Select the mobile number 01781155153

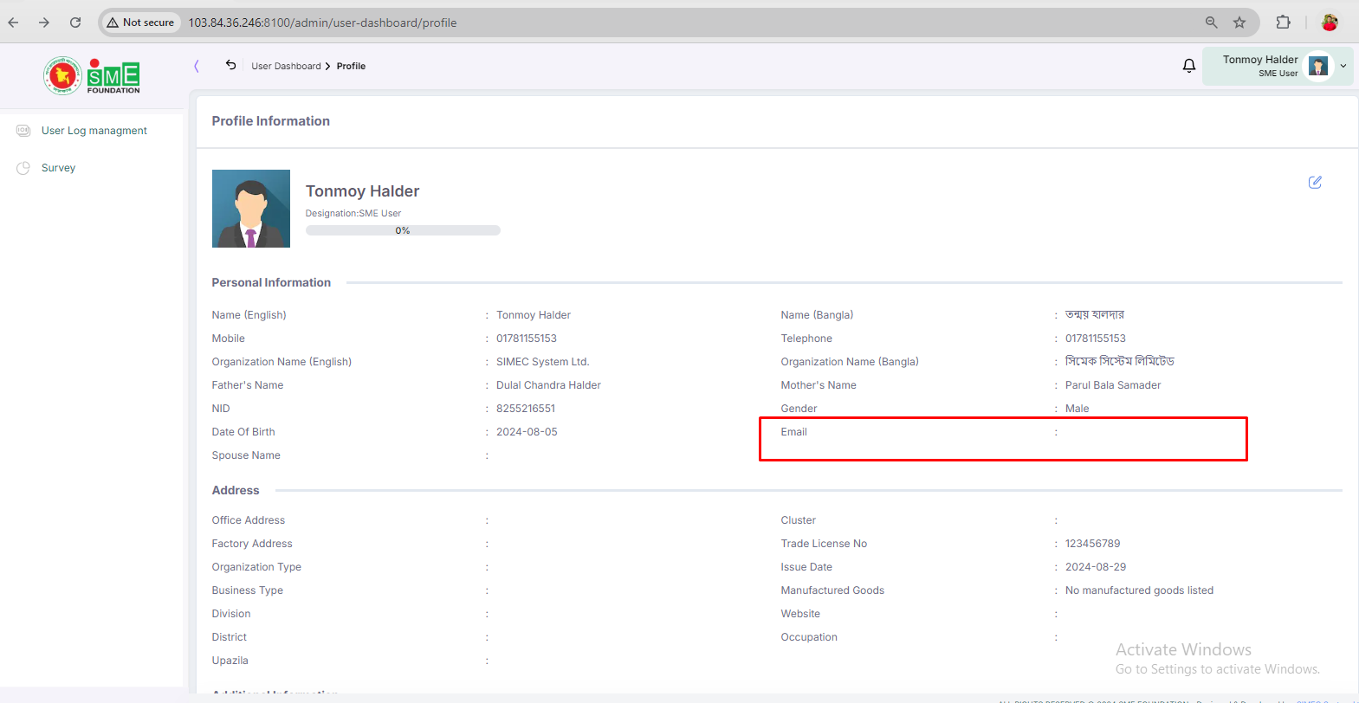pos(527,339)
